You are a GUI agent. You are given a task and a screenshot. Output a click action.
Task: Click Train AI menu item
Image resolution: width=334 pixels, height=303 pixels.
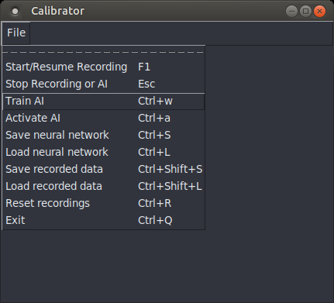pos(103,102)
